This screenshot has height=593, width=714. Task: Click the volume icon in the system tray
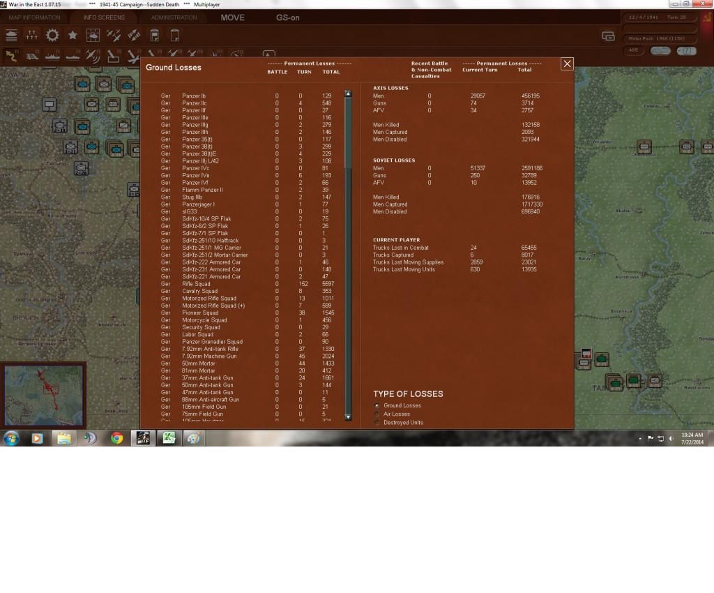click(671, 438)
